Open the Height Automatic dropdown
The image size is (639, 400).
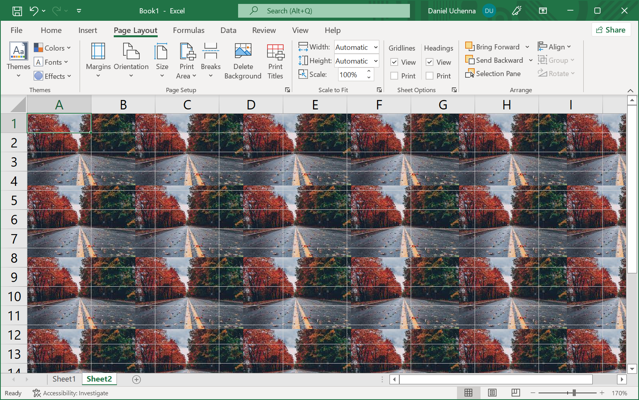375,61
